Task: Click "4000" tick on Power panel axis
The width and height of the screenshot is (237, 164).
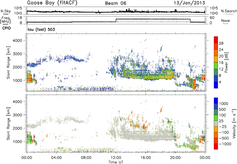Action: [x=17, y=41]
